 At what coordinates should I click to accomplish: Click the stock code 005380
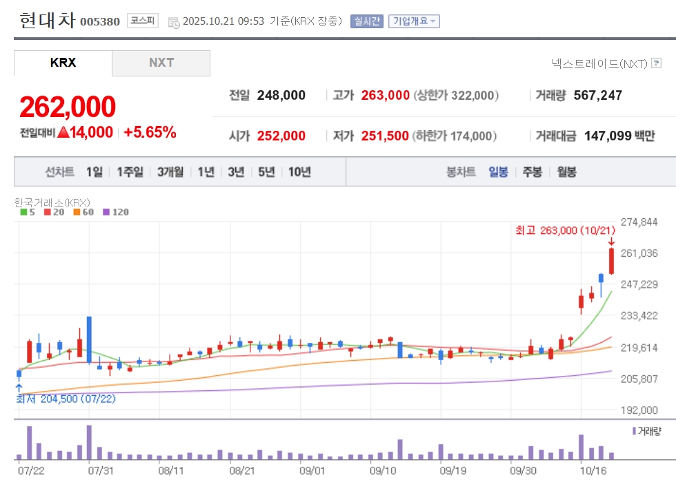[x=100, y=21]
